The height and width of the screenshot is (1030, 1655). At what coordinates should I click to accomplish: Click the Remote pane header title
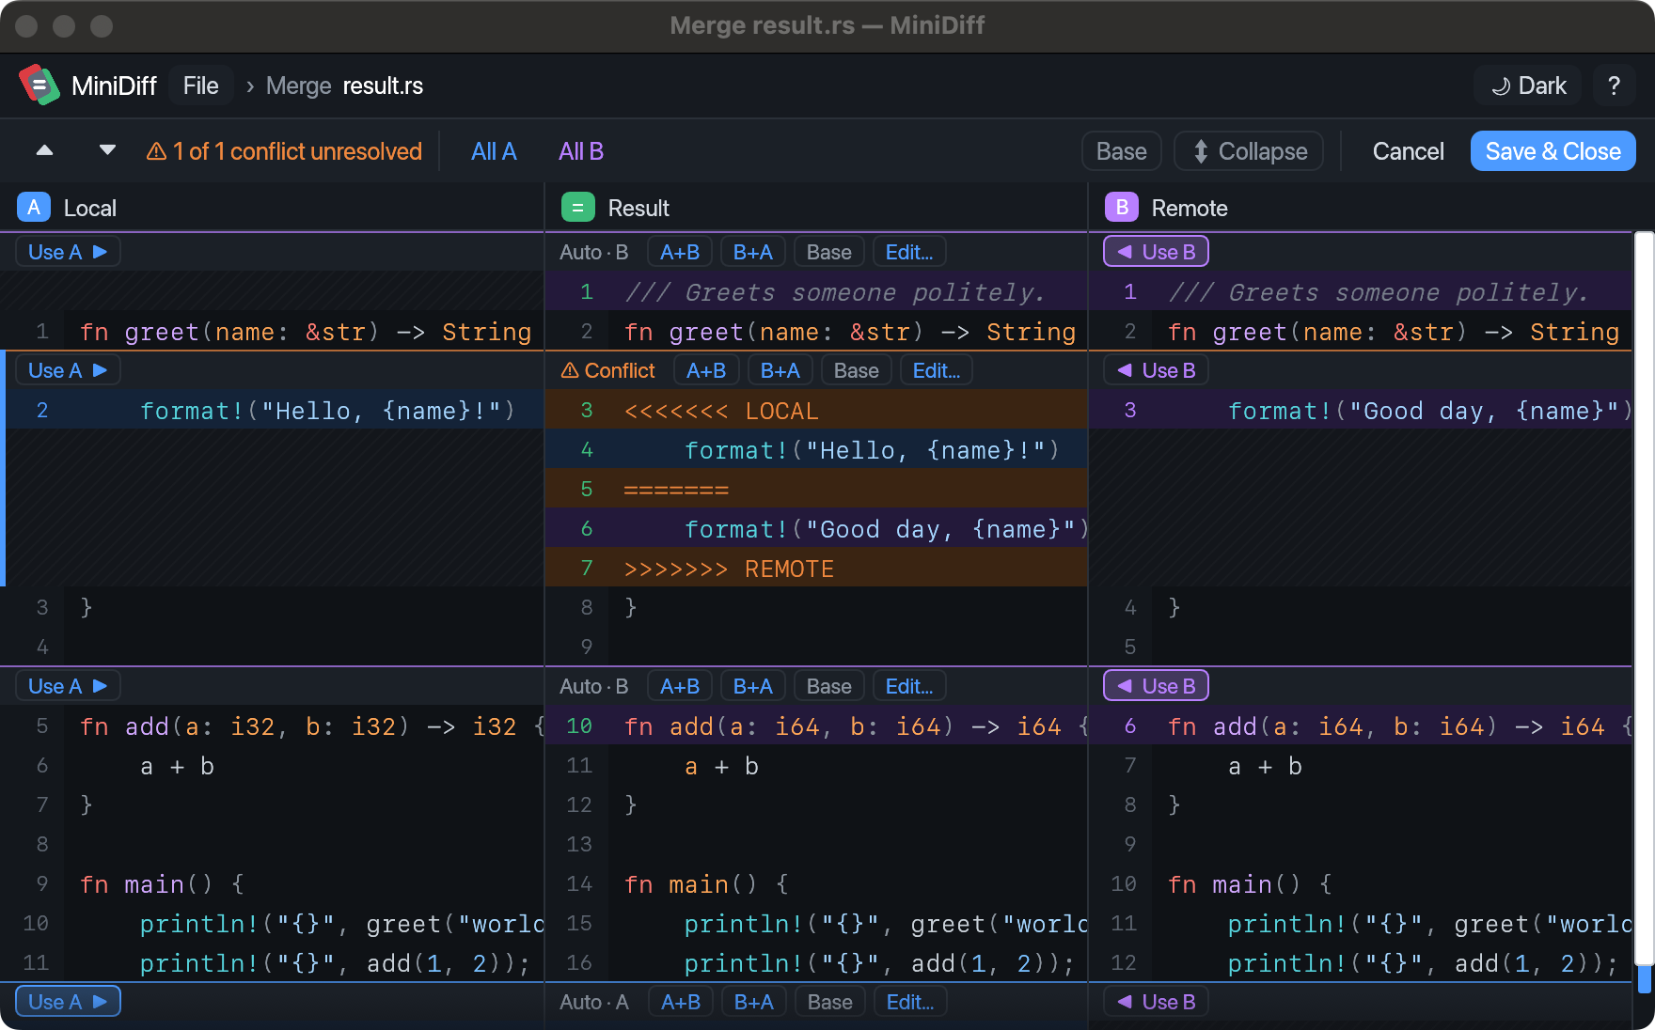click(1190, 208)
